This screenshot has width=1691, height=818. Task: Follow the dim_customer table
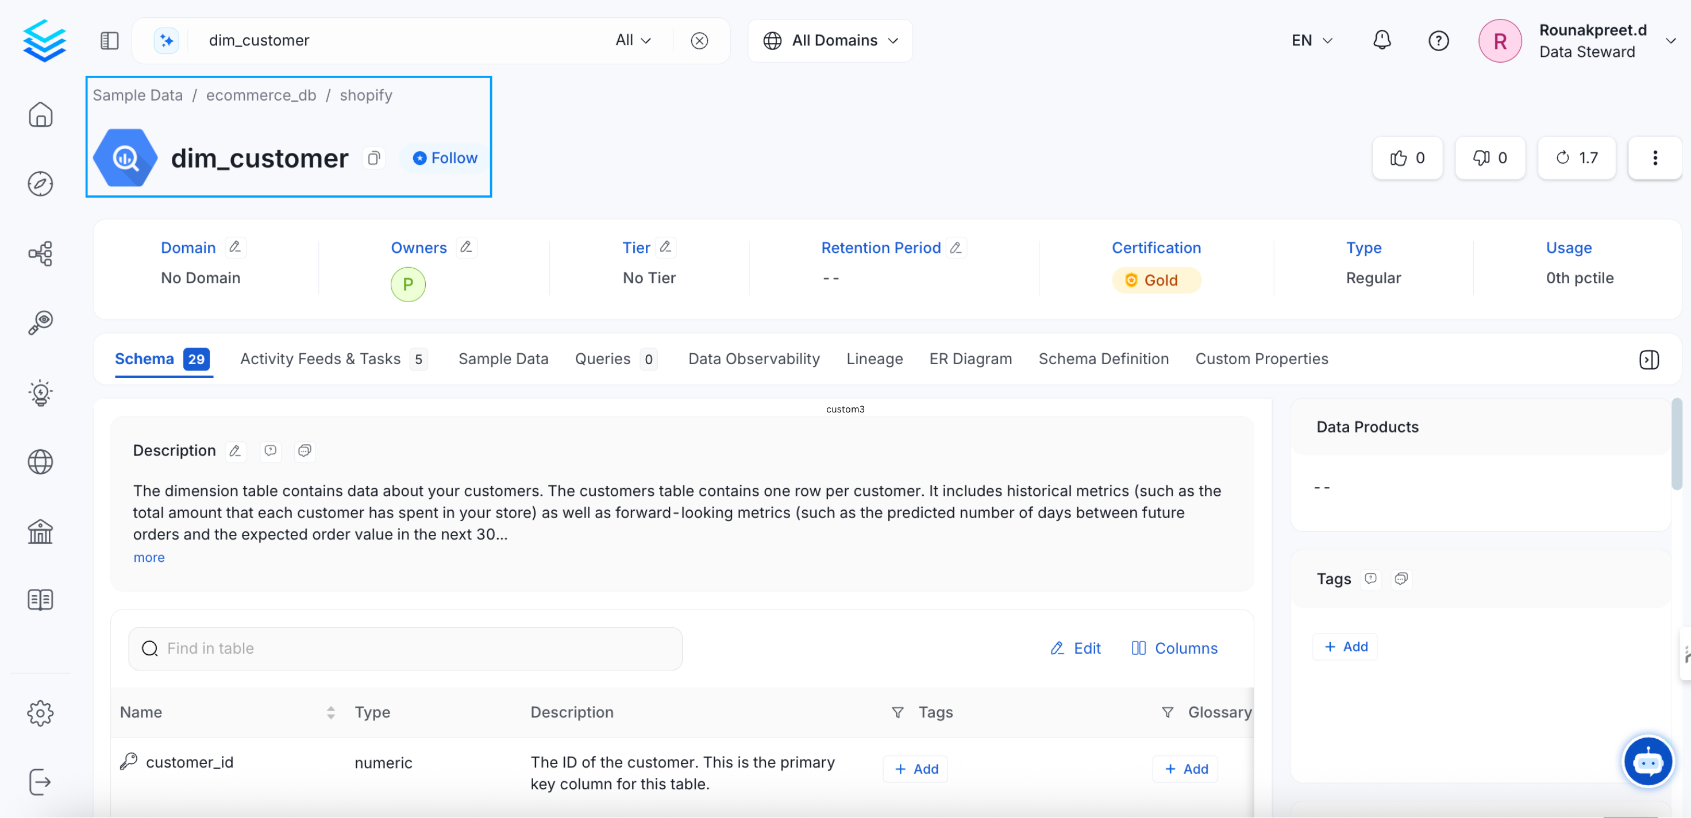pyautogui.click(x=444, y=157)
